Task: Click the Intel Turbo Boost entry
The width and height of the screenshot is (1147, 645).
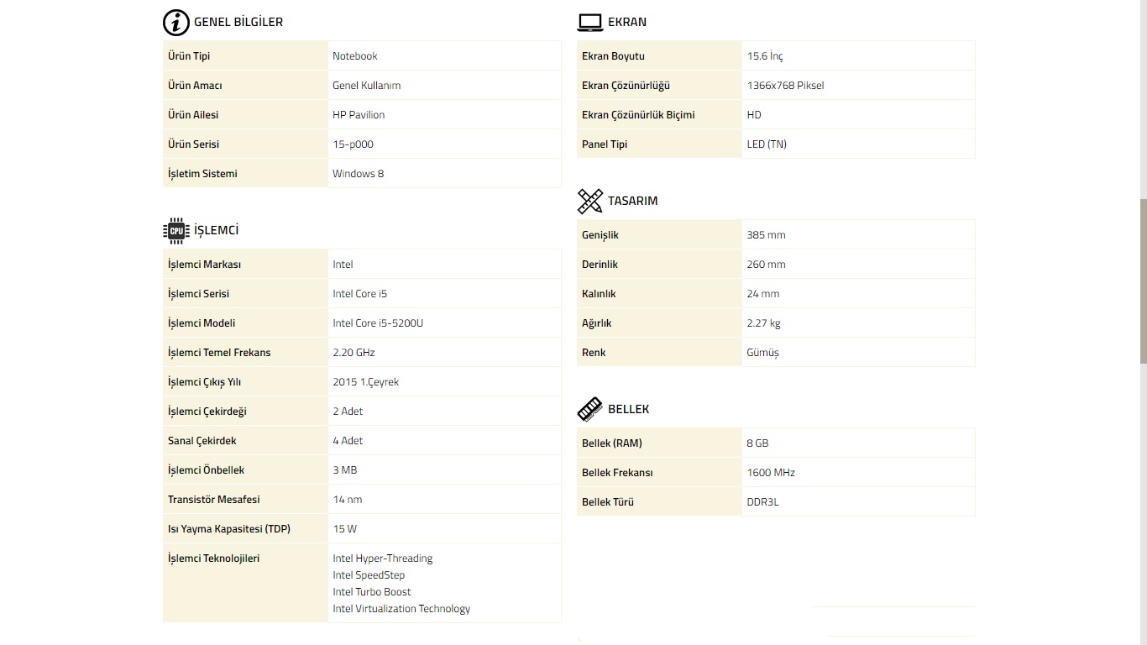Action: [x=371, y=592]
